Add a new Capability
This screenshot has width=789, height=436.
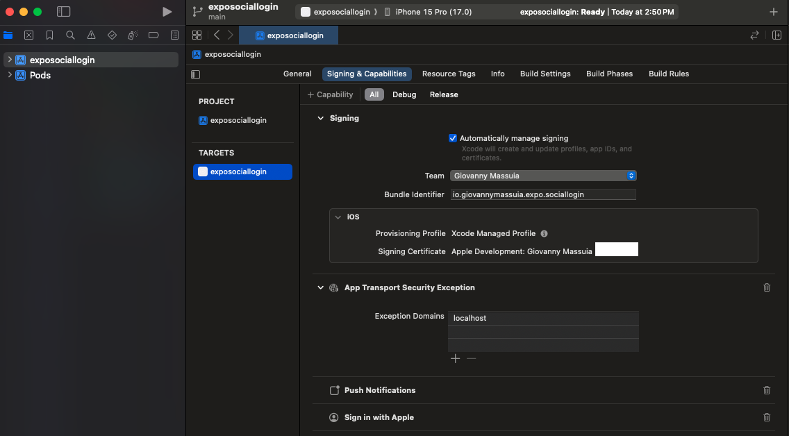click(x=330, y=94)
